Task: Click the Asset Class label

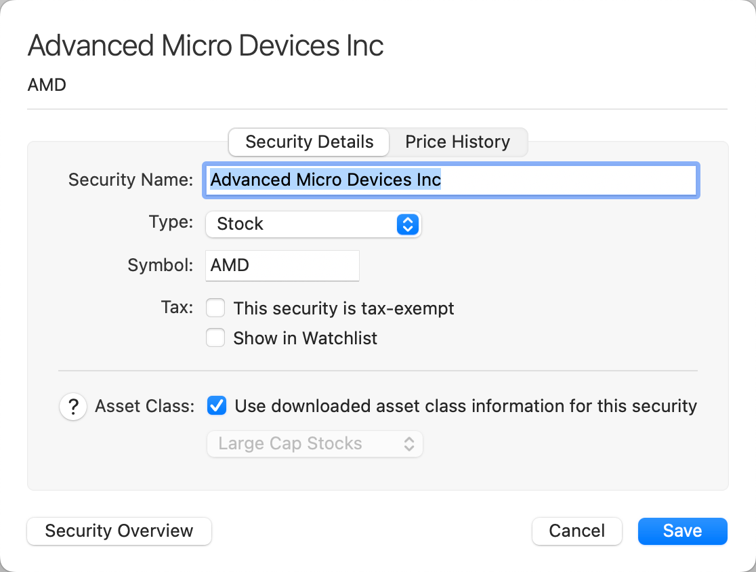Action: (x=145, y=407)
